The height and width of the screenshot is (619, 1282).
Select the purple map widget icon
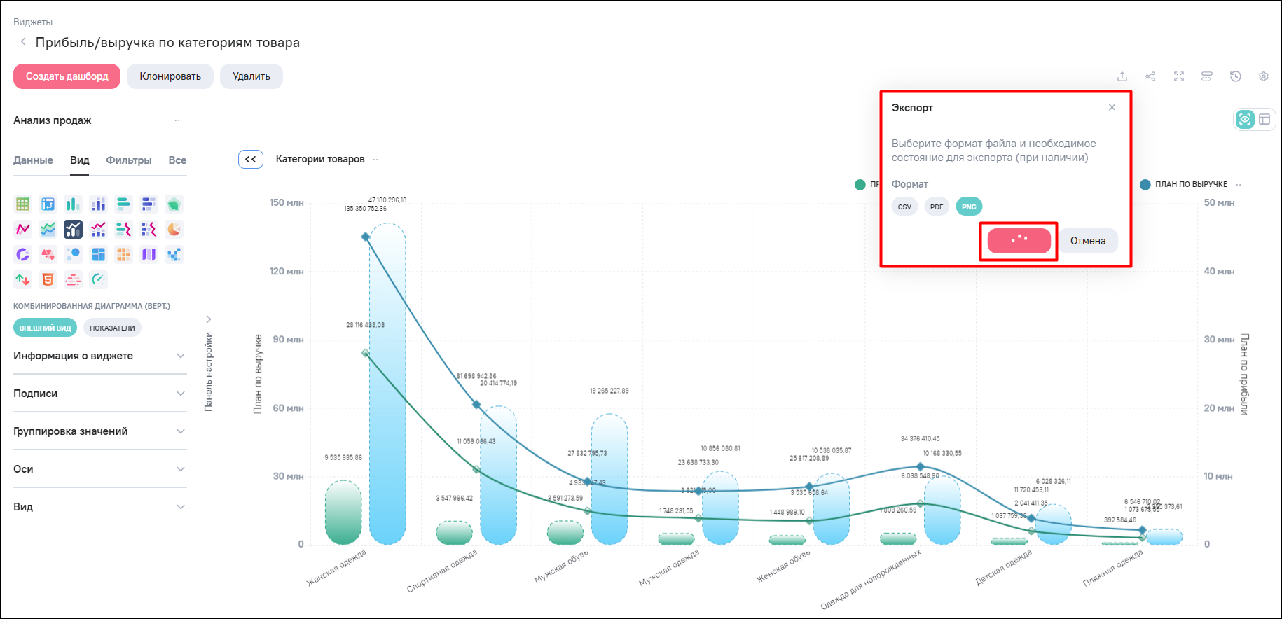point(149,254)
